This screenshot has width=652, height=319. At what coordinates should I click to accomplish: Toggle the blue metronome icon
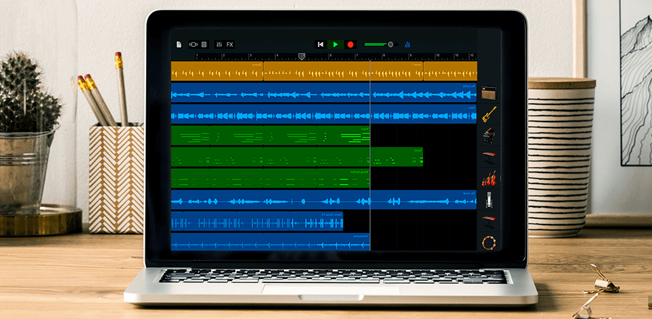[x=407, y=44]
